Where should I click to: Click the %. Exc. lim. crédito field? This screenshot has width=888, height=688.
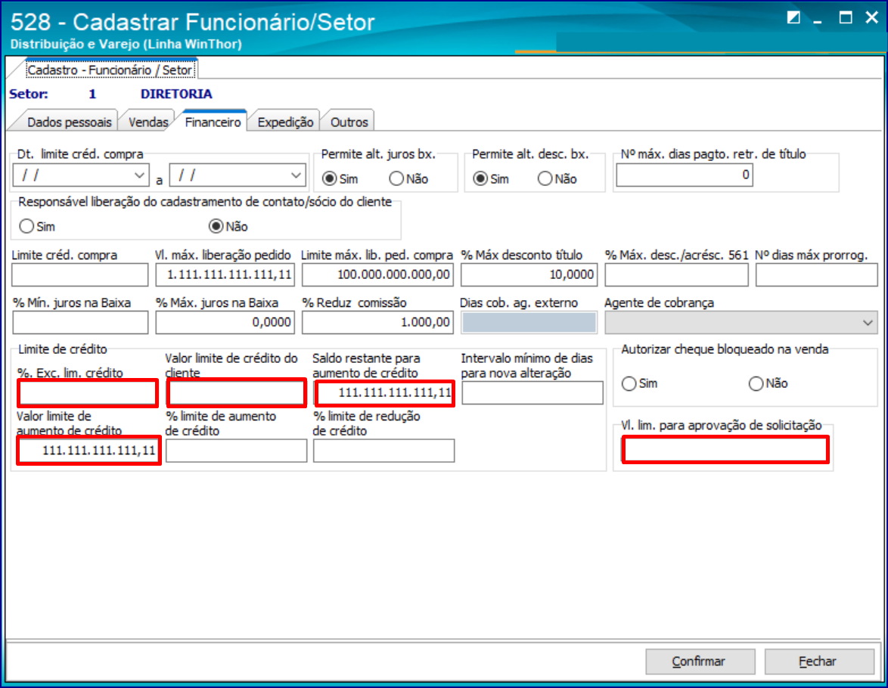click(x=88, y=393)
